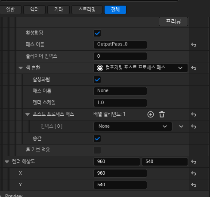
Task: Select 톤 커브 적용 label
Action: point(38,150)
